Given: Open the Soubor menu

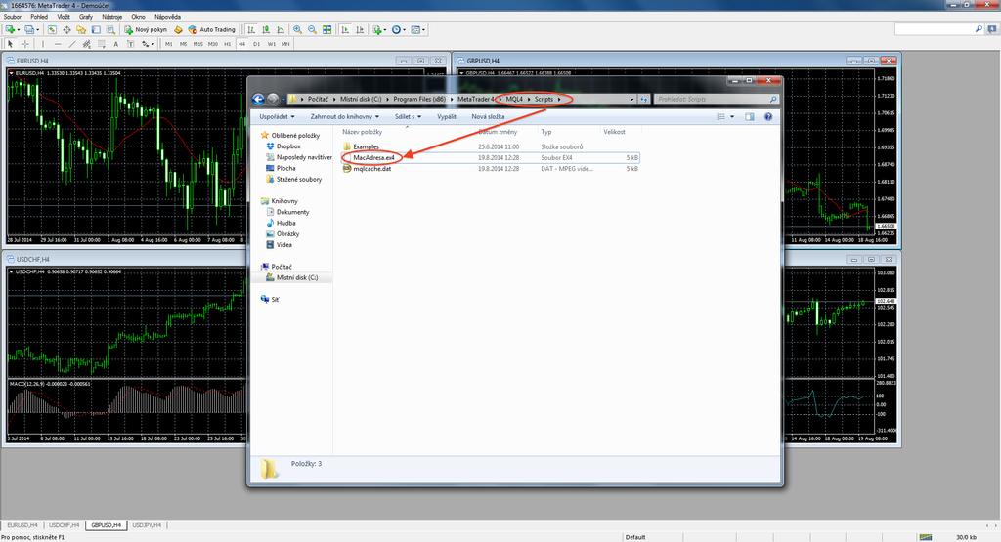Looking at the screenshot, I should [x=13, y=17].
